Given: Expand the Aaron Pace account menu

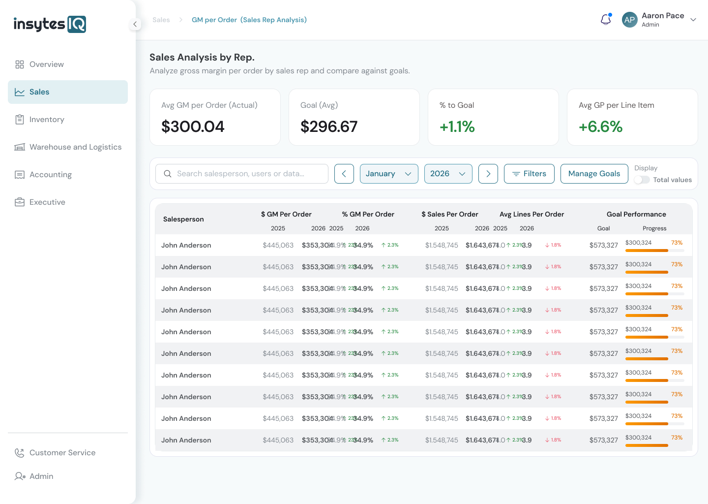Looking at the screenshot, I should [693, 20].
